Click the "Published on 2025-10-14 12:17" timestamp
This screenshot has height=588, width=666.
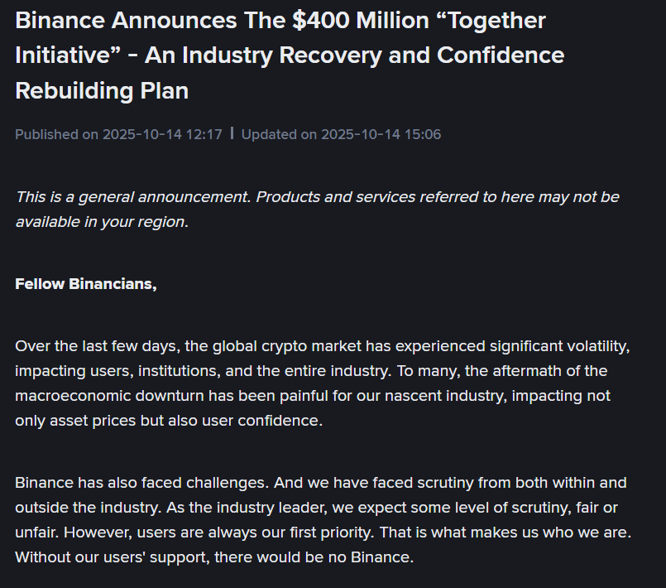[x=118, y=134]
